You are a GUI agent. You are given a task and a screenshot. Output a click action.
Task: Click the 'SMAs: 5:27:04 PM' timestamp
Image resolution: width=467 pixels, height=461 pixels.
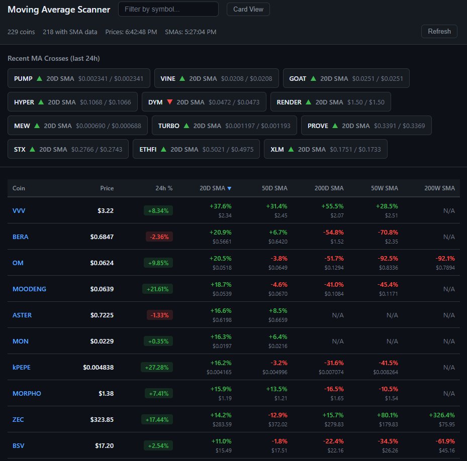[191, 32]
